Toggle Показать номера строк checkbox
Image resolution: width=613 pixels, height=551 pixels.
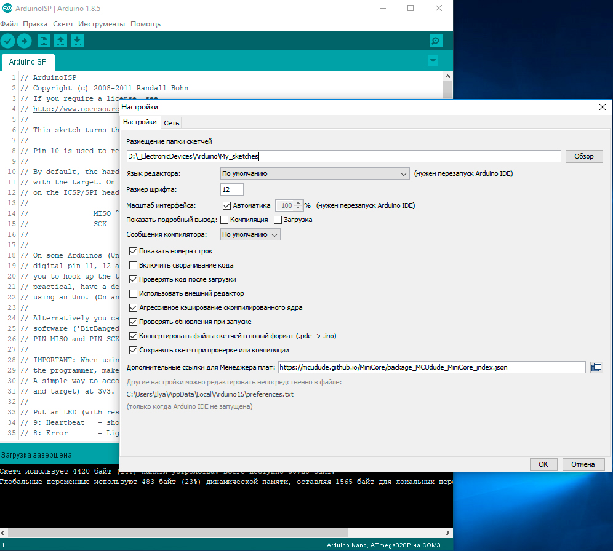coord(134,251)
